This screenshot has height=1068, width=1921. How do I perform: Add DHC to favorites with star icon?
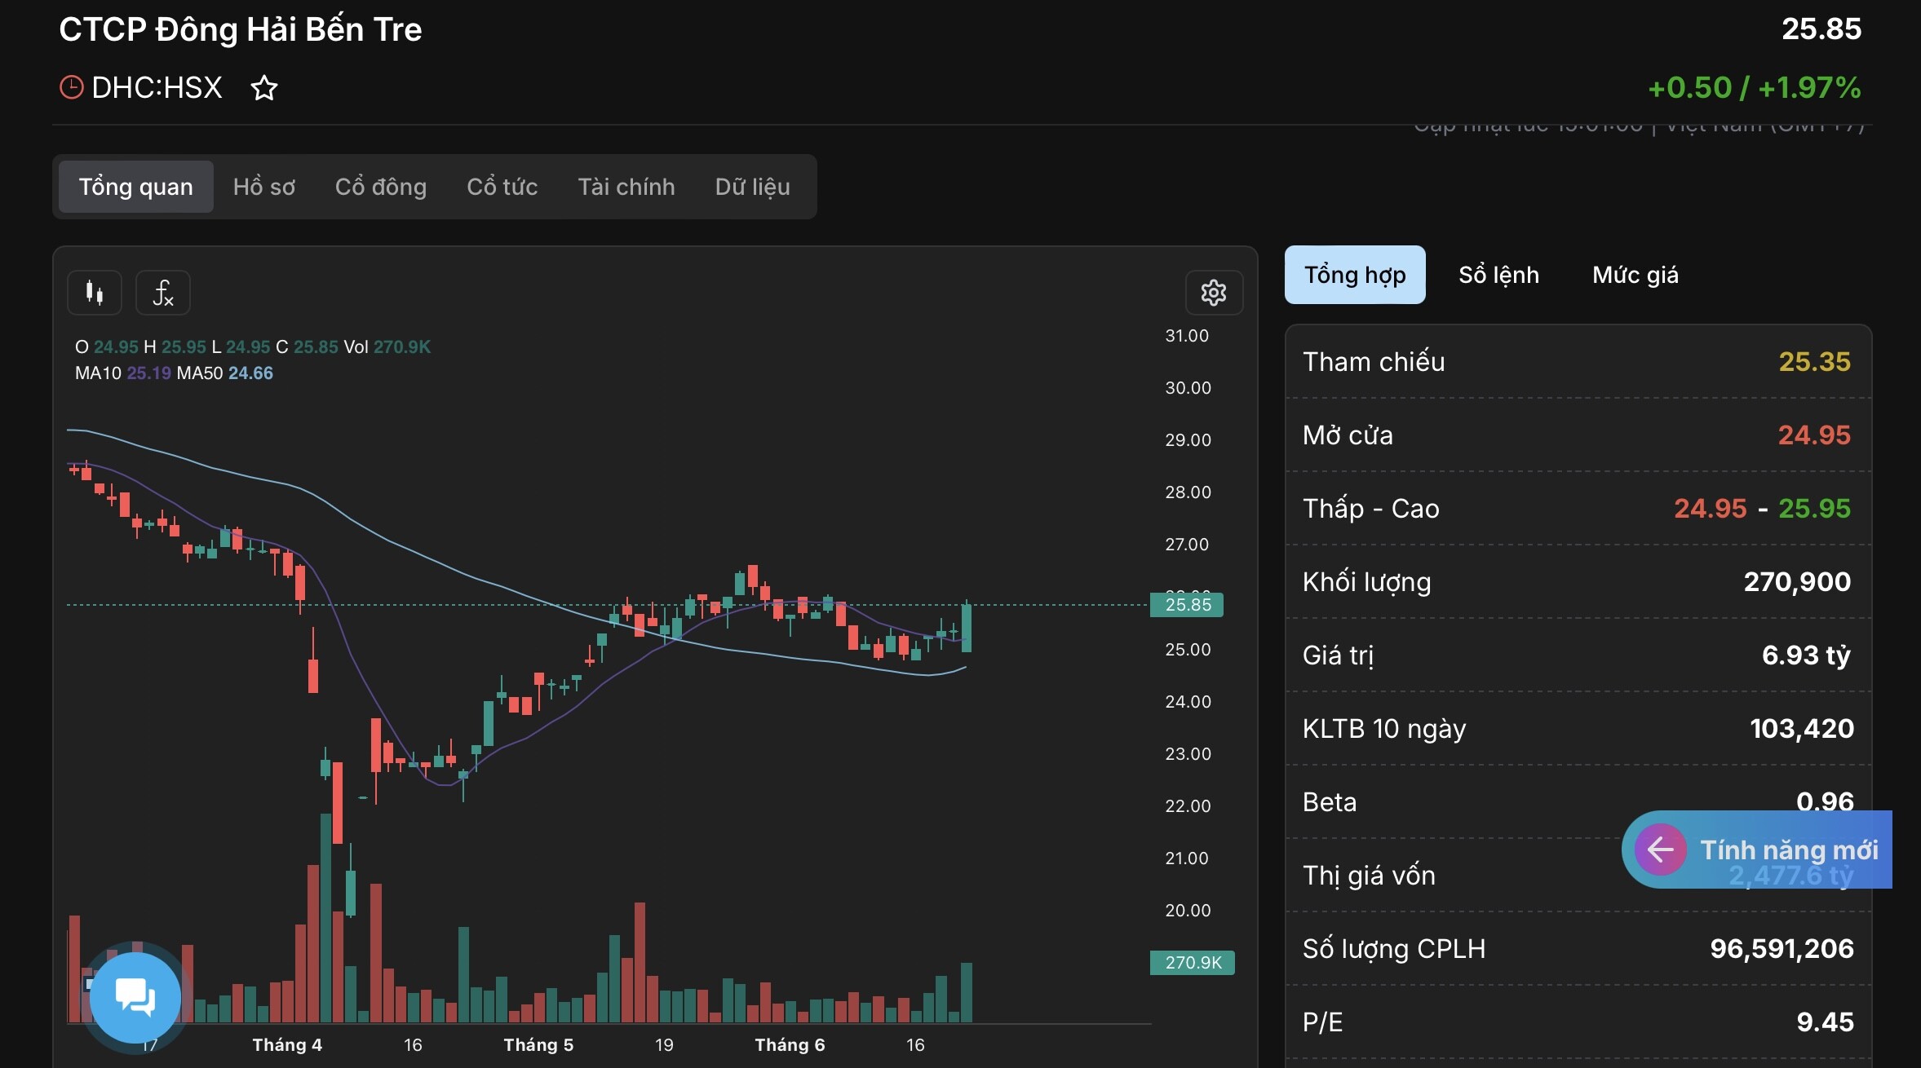tap(263, 88)
